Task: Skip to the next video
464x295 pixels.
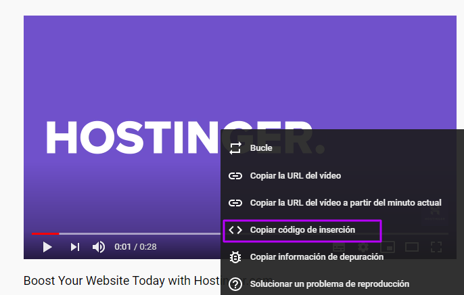Action: point(75,247)
